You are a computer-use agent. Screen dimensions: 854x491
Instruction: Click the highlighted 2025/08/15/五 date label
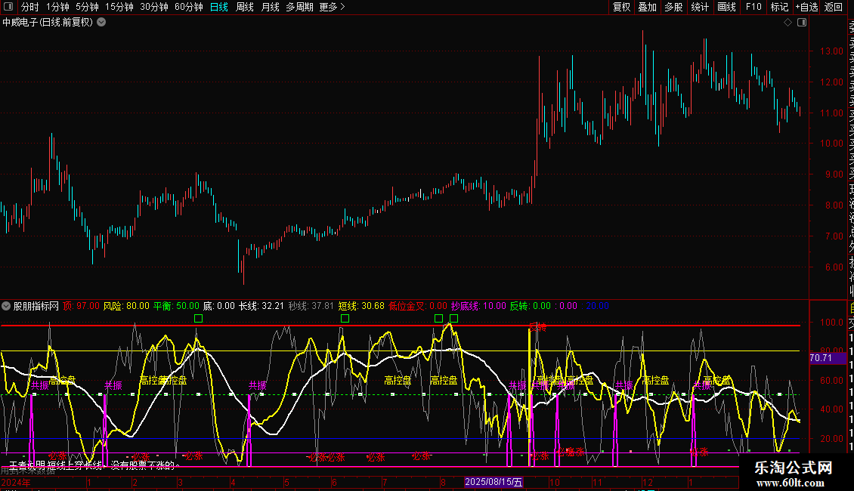[x=494, y=482]
